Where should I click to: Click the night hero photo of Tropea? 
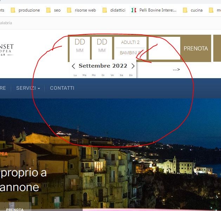point(110,155)
